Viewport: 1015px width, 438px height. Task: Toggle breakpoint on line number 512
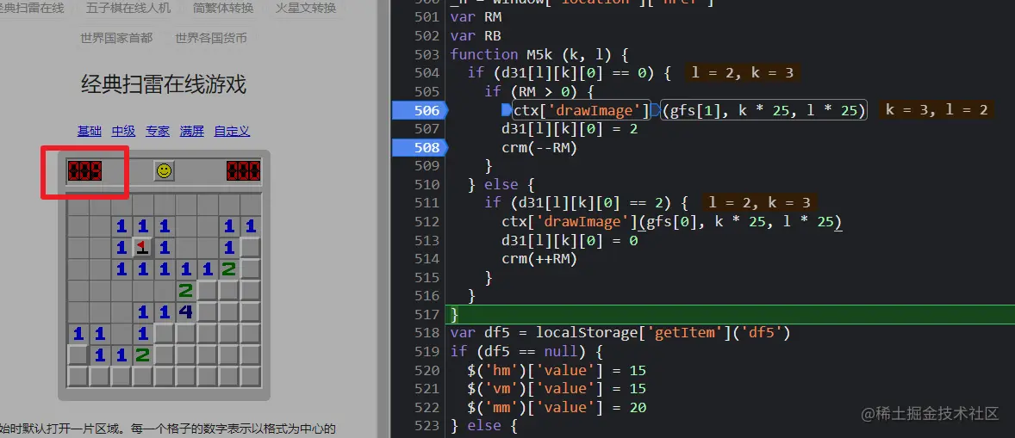(x=427, y=222)
